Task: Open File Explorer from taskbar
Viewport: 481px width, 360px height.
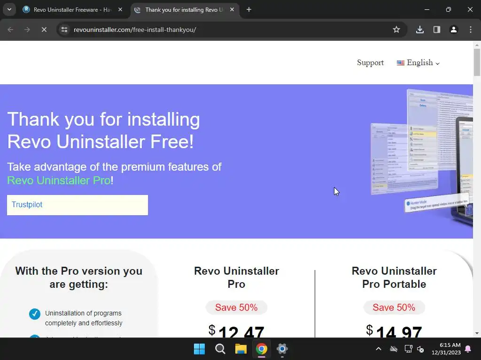Action: tap(241, 349)
